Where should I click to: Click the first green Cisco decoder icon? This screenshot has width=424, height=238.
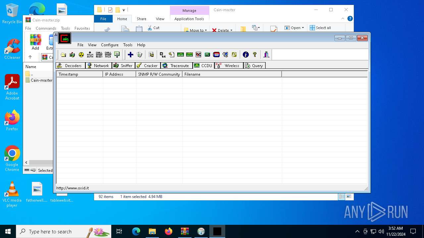(x=180, y=55)
